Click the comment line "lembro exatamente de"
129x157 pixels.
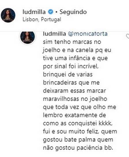75,115
